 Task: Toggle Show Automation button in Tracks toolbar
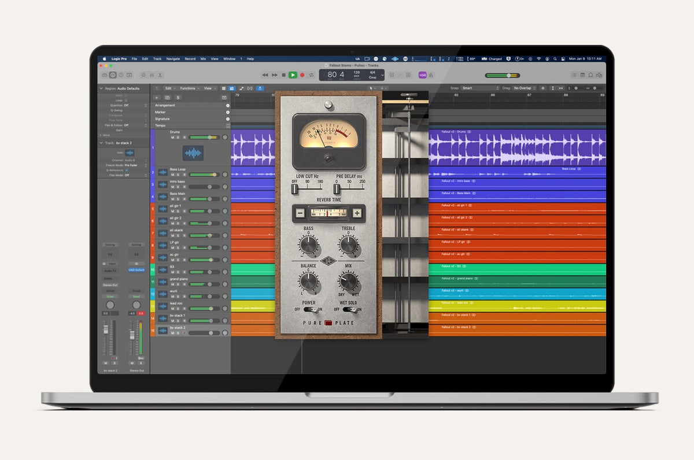[242, 88]
